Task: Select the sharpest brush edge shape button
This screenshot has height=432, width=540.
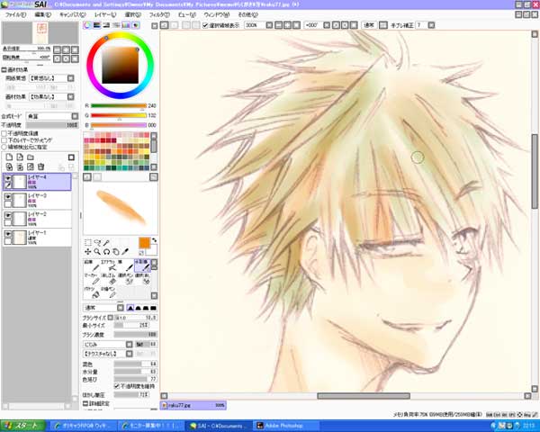Action: (130, 308)
